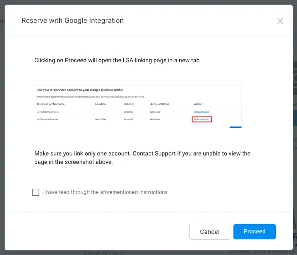This screenshot has height=255, width=297.
Task: Click the Proceed button
Action: [254, 232]
